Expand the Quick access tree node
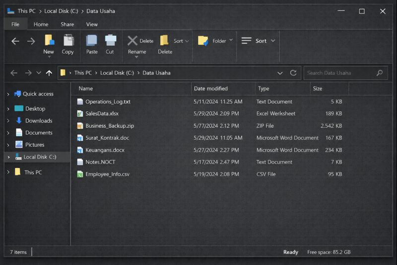Screen dimensions: 397x265 tap(8, 94)
